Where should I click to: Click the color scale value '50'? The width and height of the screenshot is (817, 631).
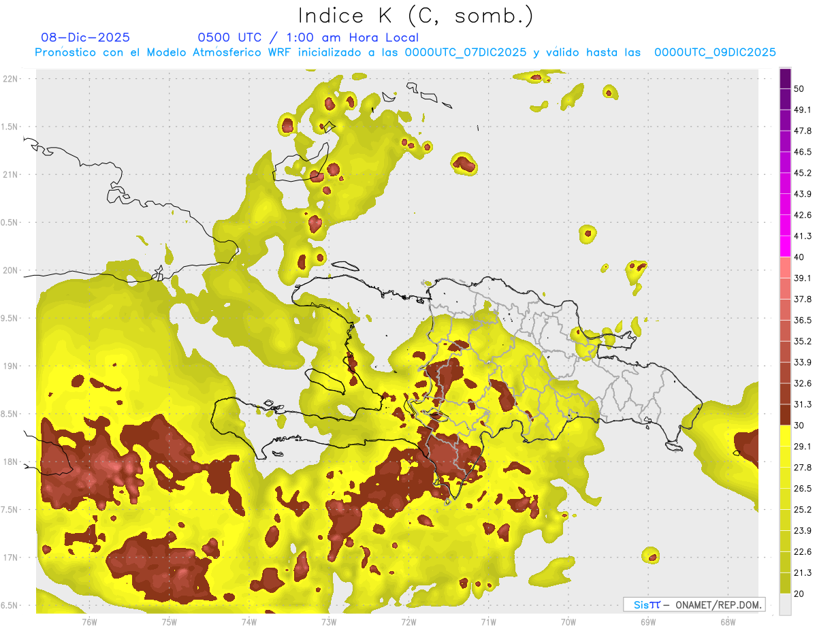(x=799, y=88)
